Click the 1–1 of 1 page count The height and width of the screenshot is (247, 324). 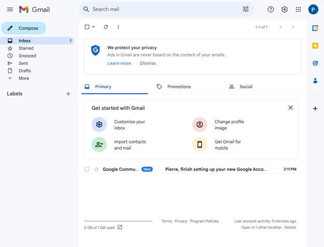(261, 27)
